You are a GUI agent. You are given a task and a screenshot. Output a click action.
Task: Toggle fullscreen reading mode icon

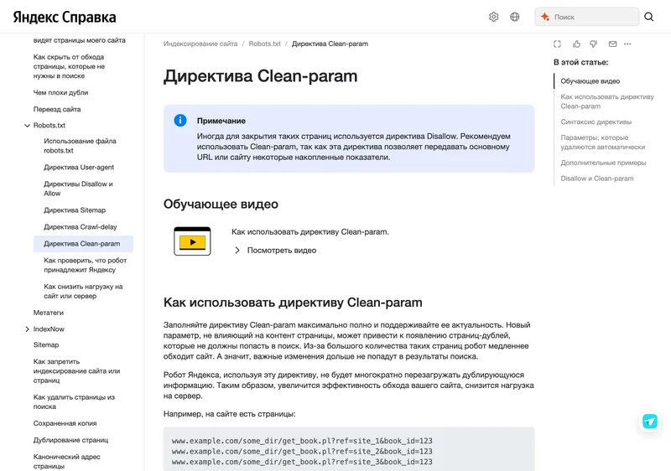[x=557, y=44]
